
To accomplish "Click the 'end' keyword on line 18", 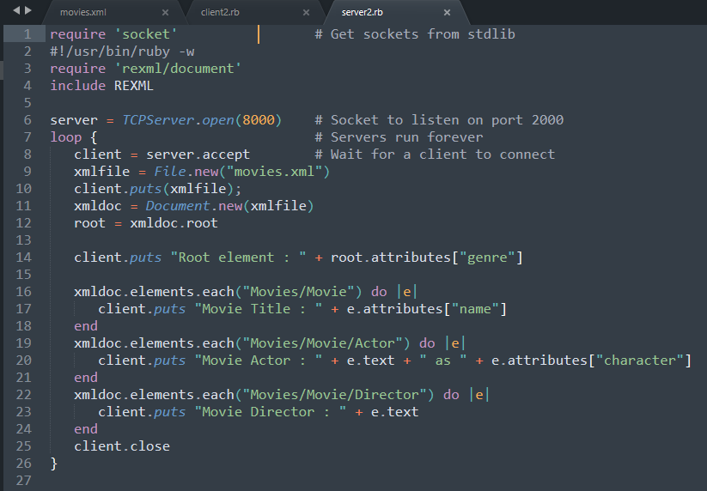I will [x=86, y=326].
